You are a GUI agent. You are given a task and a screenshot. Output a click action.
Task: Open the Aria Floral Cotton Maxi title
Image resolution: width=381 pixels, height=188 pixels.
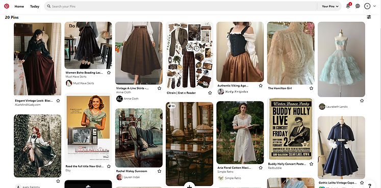tap(234, 168)
